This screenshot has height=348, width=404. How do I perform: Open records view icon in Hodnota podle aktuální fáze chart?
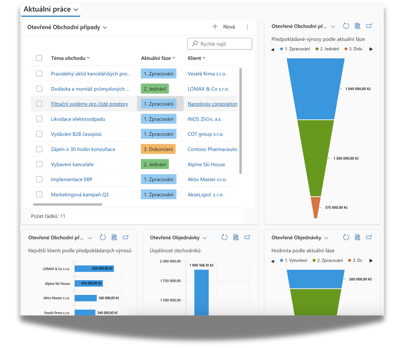358,237
